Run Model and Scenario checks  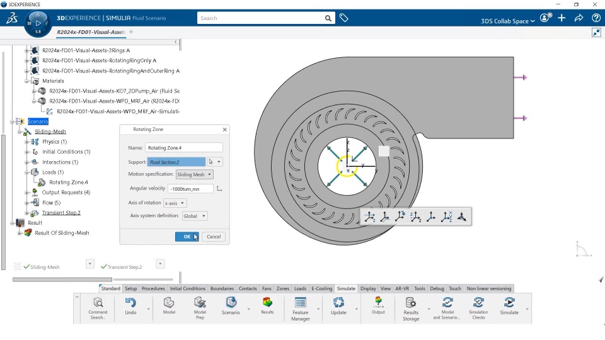[447, 308]
